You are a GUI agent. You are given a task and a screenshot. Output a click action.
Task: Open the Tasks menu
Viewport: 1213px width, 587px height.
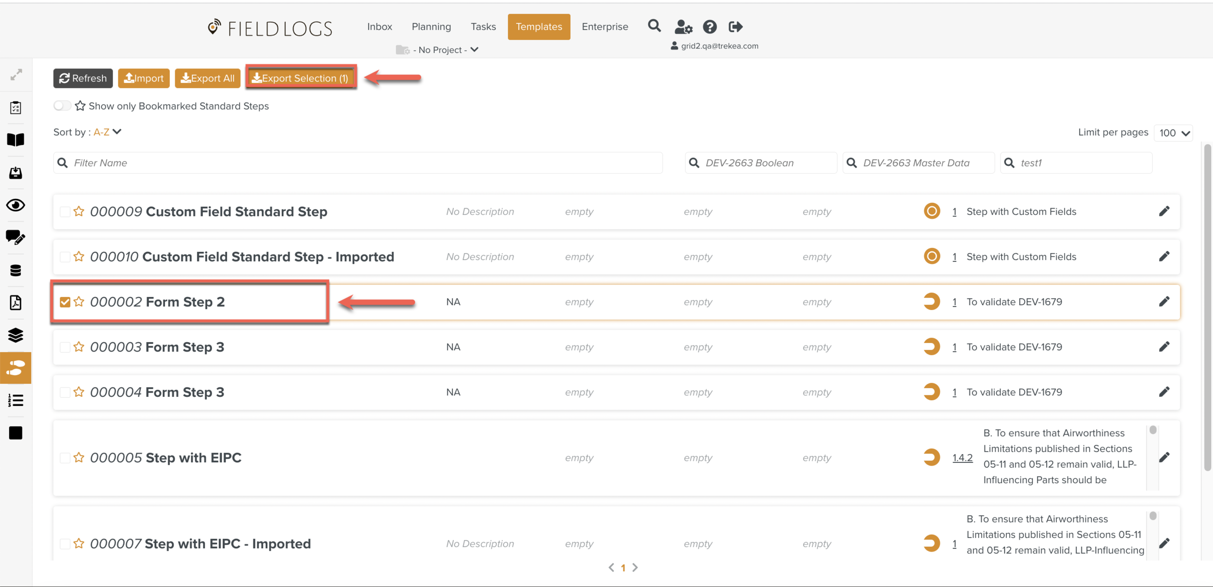(x=483, y=27)
